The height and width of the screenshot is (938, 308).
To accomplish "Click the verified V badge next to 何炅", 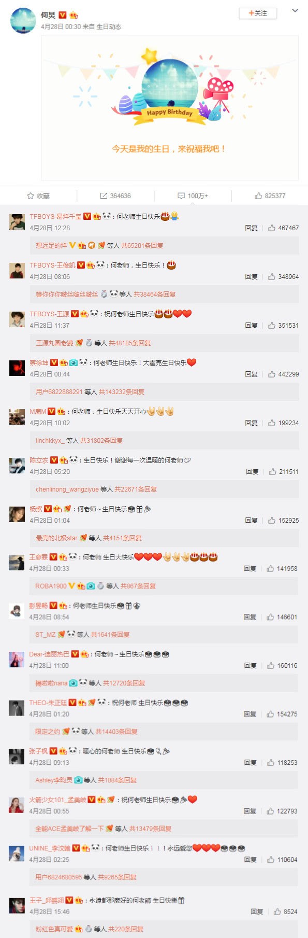I will [63, 15].
